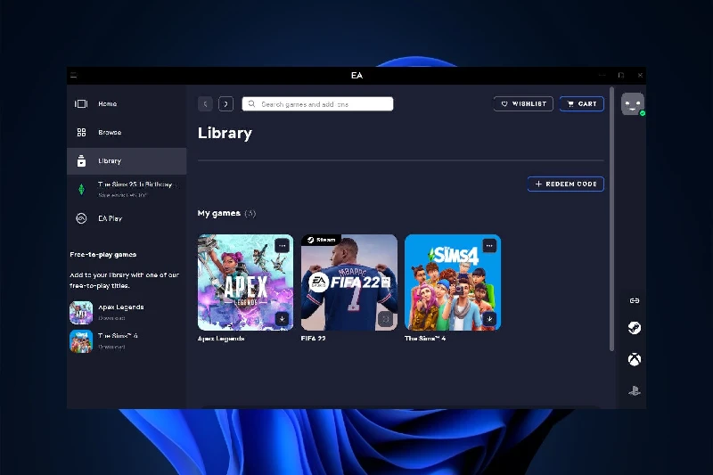Click The Sims 4 title under tile
The height and width of the screenshot is (475, 713).
coord(425,339)
